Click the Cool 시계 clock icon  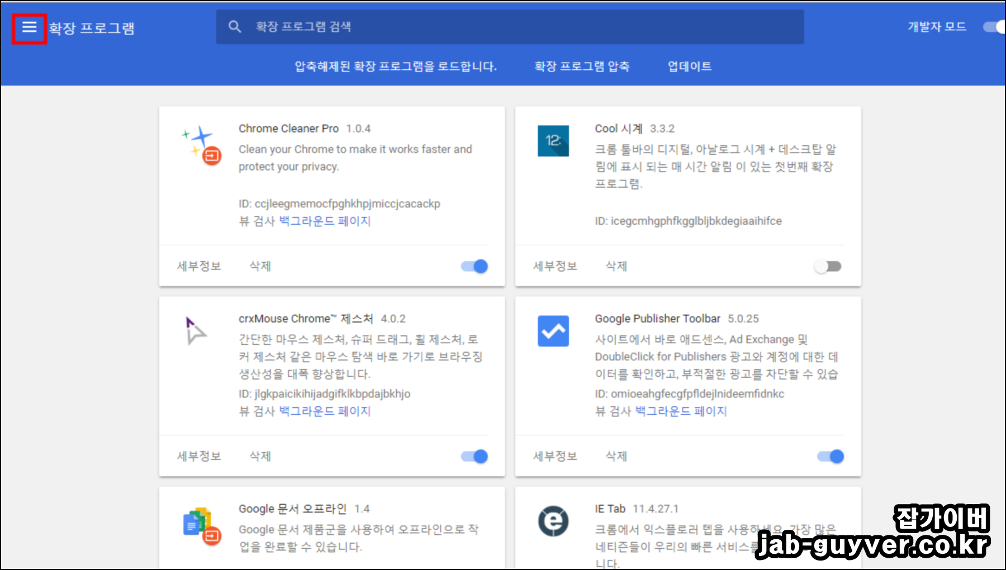(553, 141)
